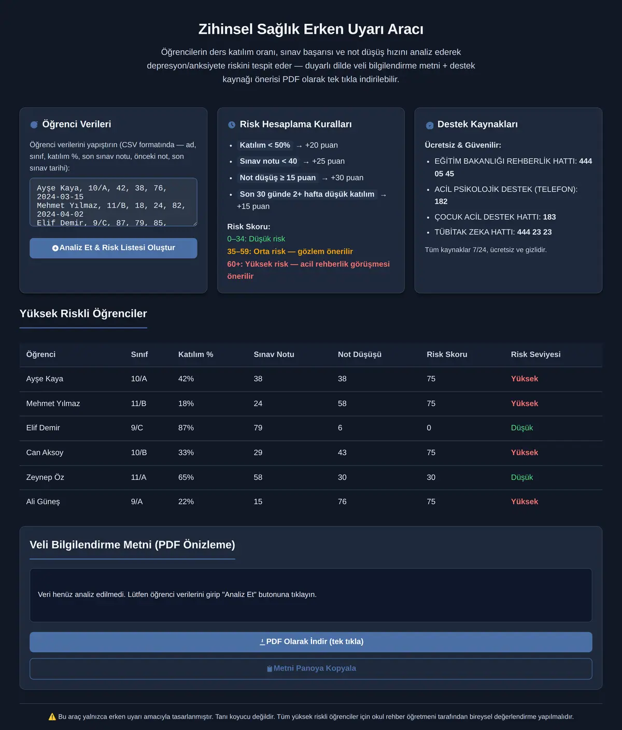Click the ACİL PSİKOLOJİK DESTEK 182 entry
622x730 pixels.
(506, 195)
